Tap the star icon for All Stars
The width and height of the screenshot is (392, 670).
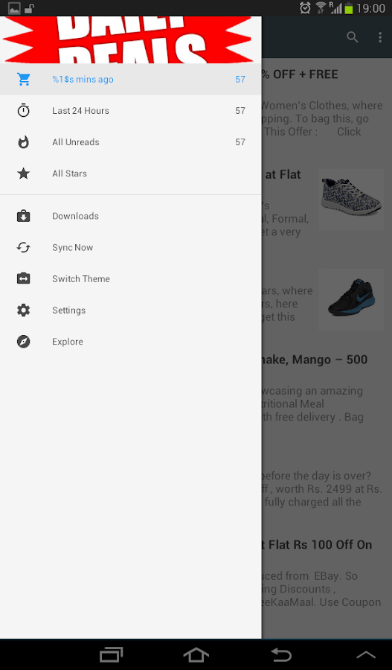[24, 173]
